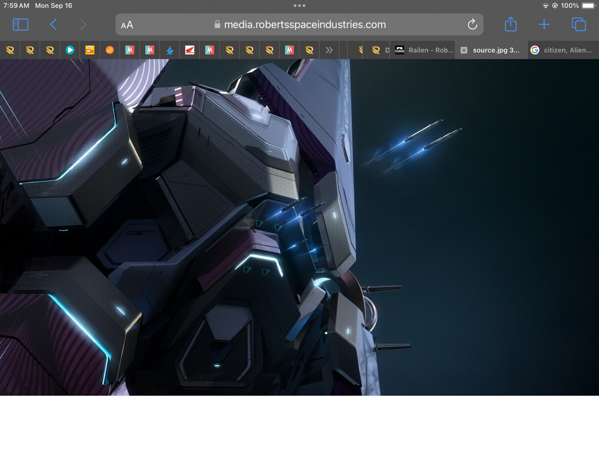This screenshot has height=449, width=599.
Task: Tap the battery indicator
Action: (x=588, y=6)
